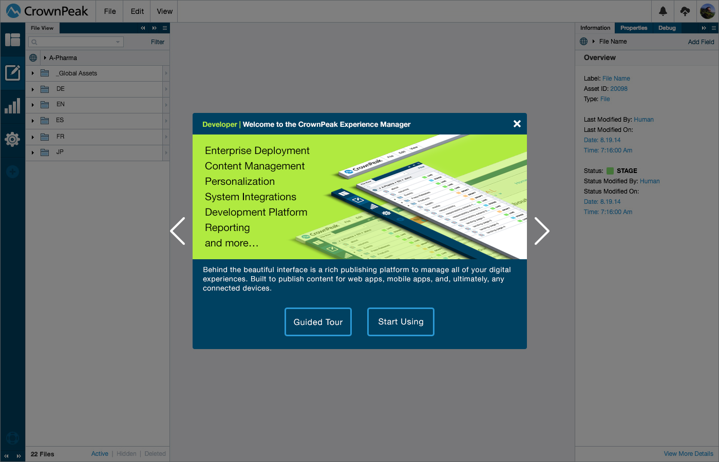Open the Edit menu
Image resolution: width=719 pixels, height=462 pixels.
pos(137,11)
